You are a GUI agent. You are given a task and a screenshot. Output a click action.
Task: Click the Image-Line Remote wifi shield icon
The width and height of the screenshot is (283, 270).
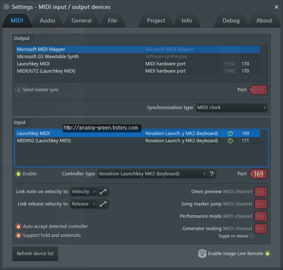pyautogui.click(x=202, y=253)
